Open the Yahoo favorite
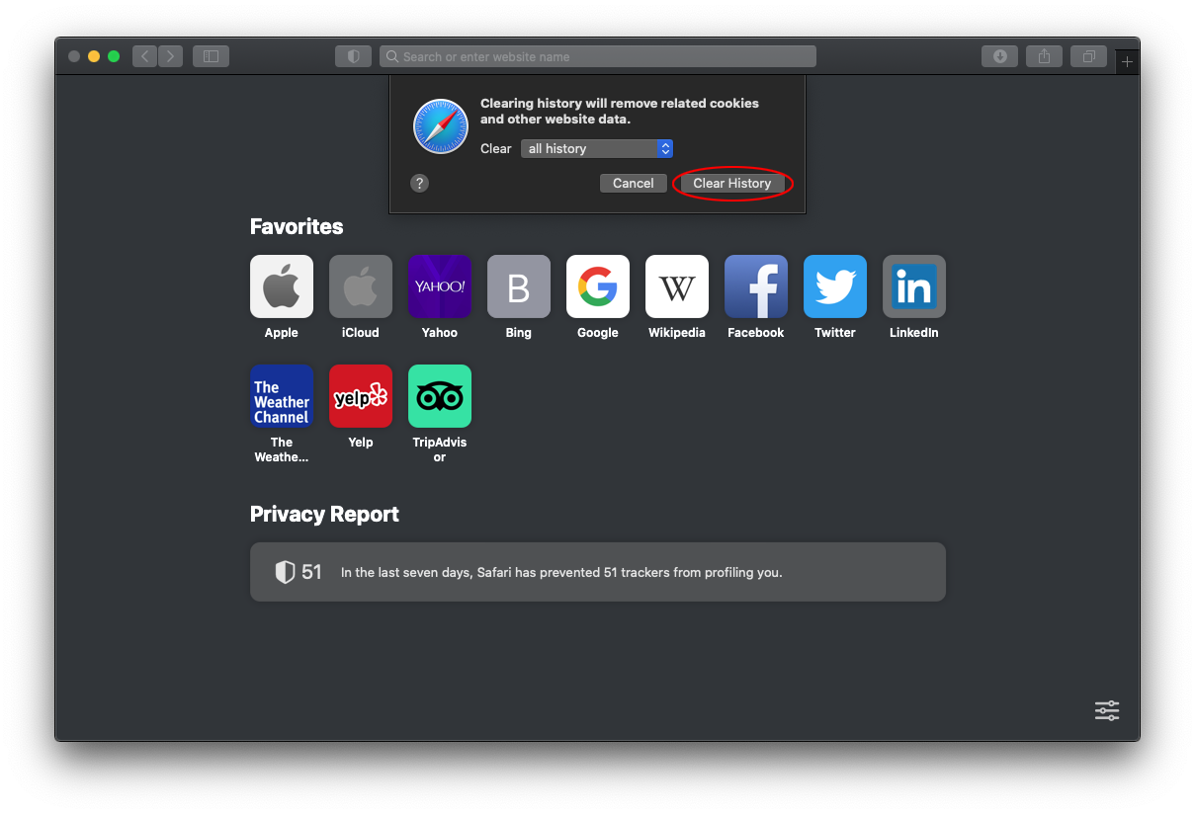Screen dimensions: 1195x814 tap(440, 286)
